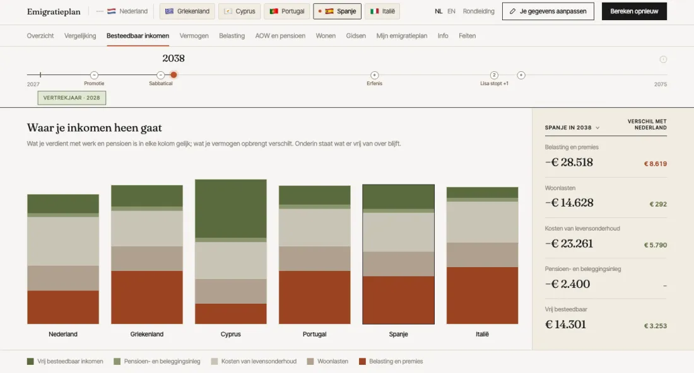Toggle Spanje country selection

pyautogui.click(x=338, y=11)
